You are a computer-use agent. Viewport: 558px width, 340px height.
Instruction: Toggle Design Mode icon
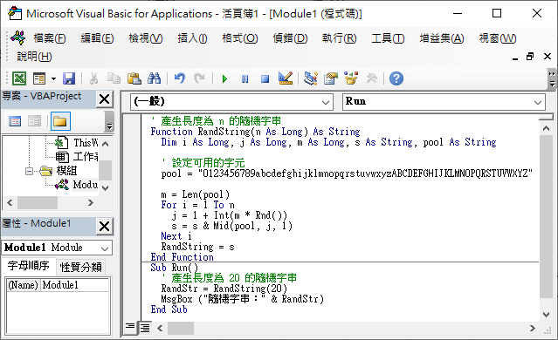[286, 78]
